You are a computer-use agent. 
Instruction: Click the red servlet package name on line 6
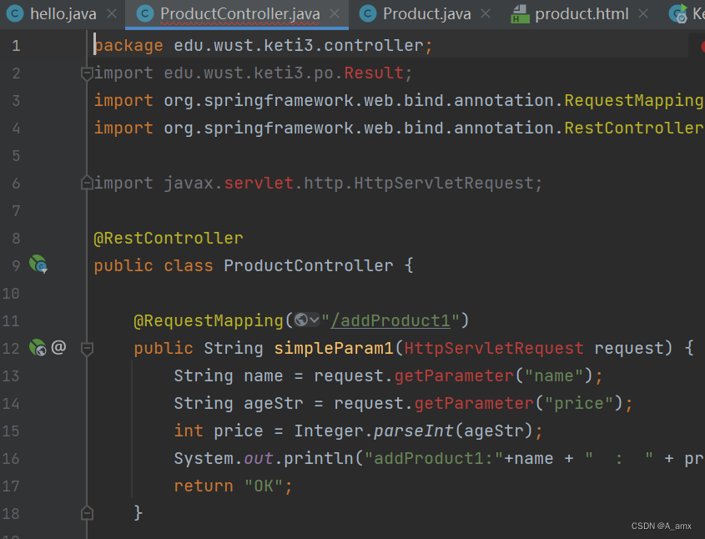point(259,183)
